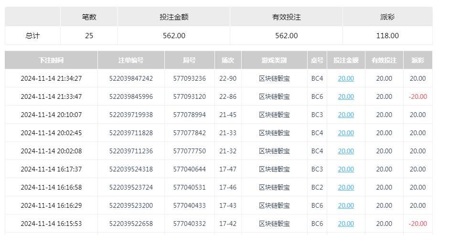Select the order number 522039847242 cell

pyautogui.click(x=131, y=78)
